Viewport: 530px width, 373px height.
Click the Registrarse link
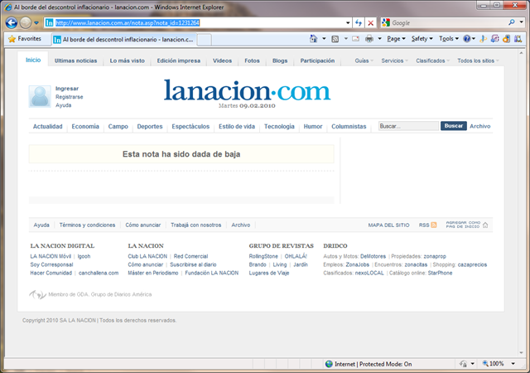(70, 97)
